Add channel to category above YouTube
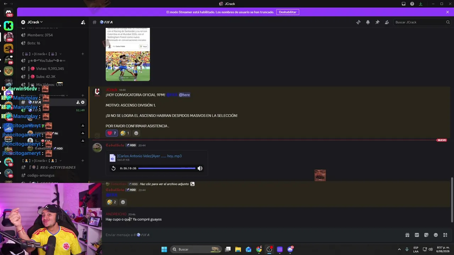Screen dimensions: 454x255 click(x=83, y=54)
